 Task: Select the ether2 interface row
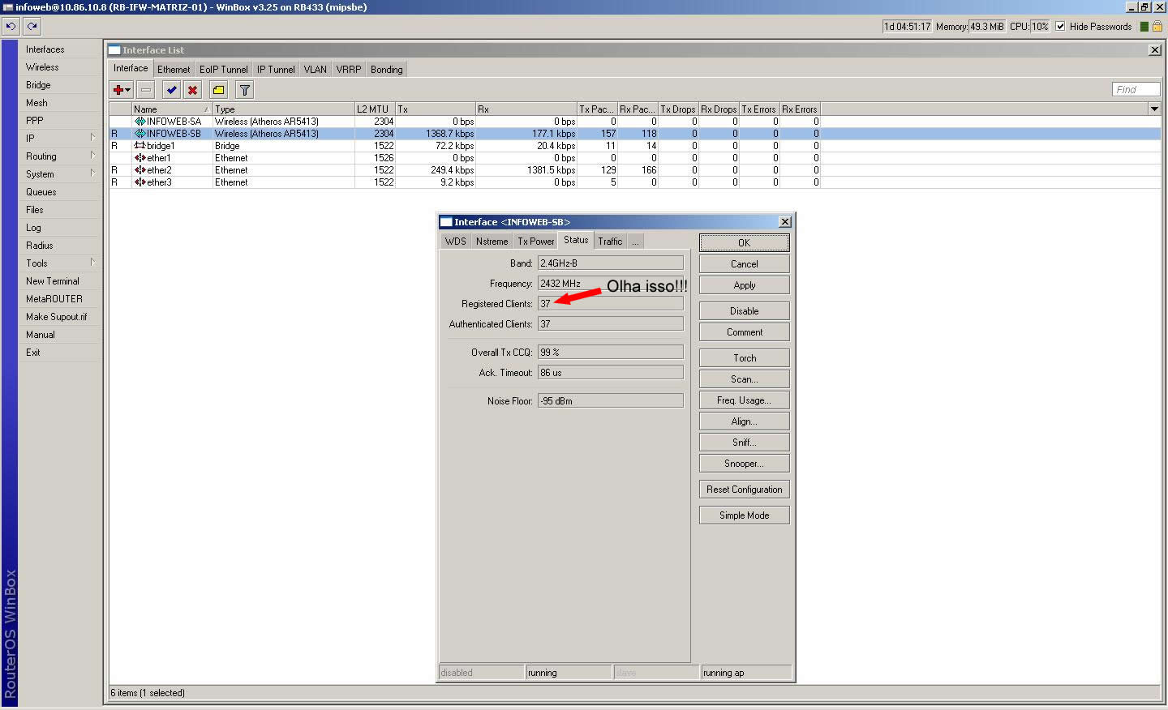pyautogui.click(x=159, y=170)
